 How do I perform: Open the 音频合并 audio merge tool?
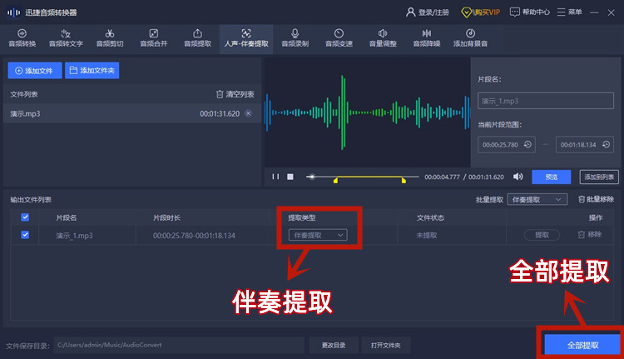pos(154,38)
